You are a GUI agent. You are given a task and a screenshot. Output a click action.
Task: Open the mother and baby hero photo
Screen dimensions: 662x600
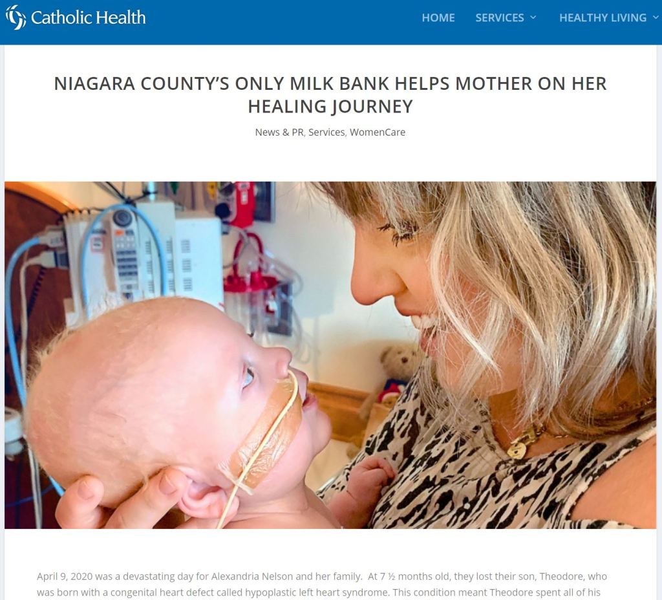(x=330, y=355)
